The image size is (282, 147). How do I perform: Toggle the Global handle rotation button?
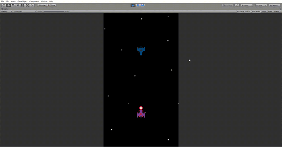tap(52, 5)
